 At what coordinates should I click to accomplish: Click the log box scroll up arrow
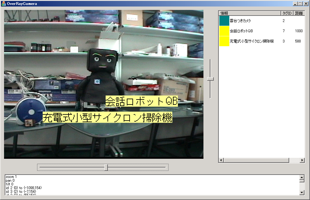click(302, 177)
